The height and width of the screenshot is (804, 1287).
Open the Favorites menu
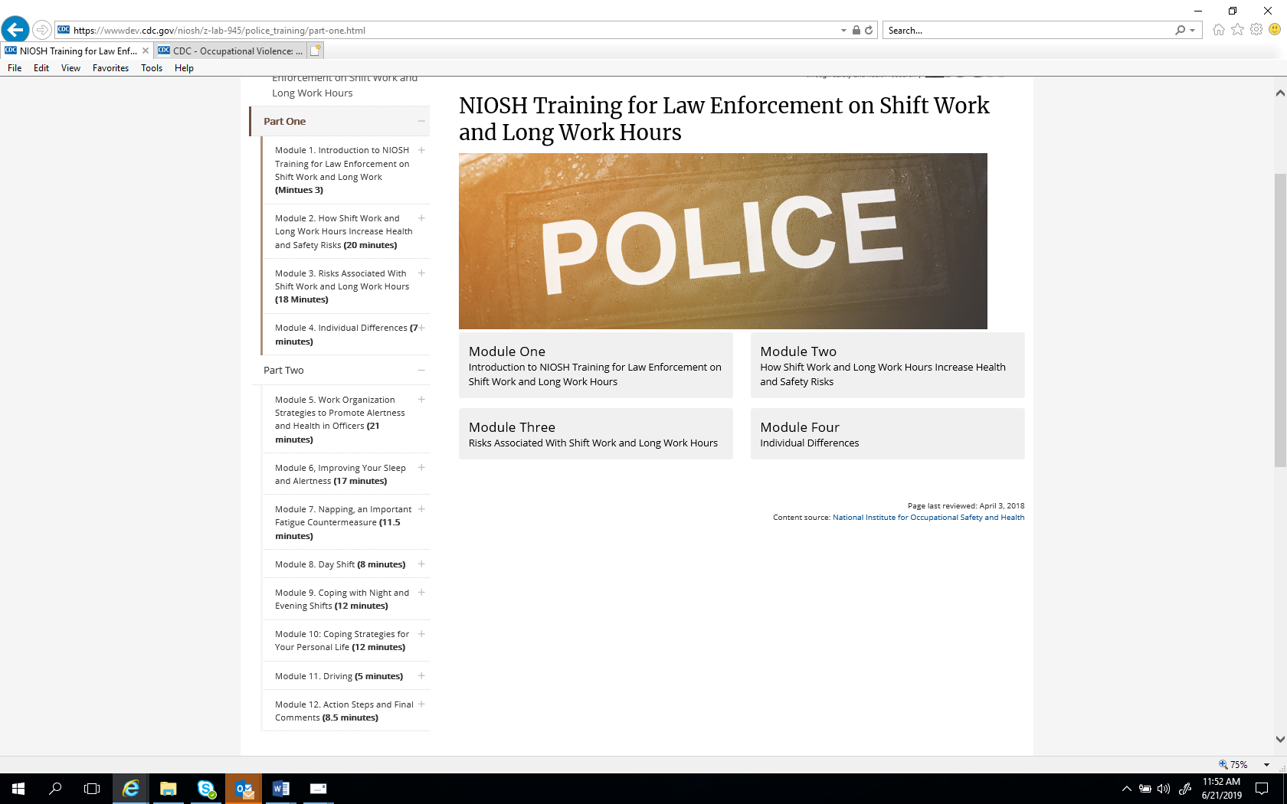tap(110, 68)
